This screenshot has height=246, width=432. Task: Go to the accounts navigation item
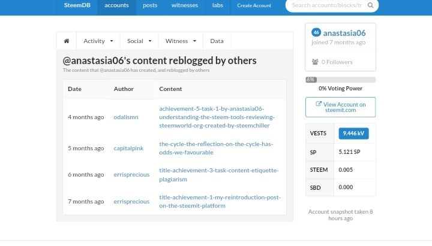[116, 5]
